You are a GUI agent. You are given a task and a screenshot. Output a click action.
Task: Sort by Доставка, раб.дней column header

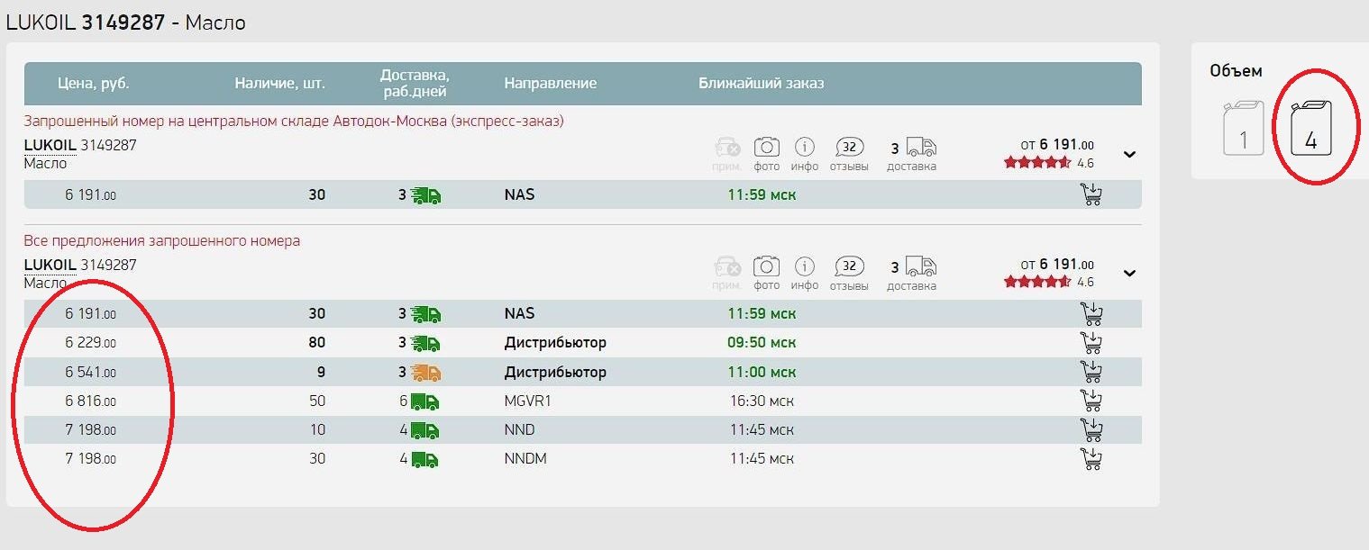click(x=415, y=83)
